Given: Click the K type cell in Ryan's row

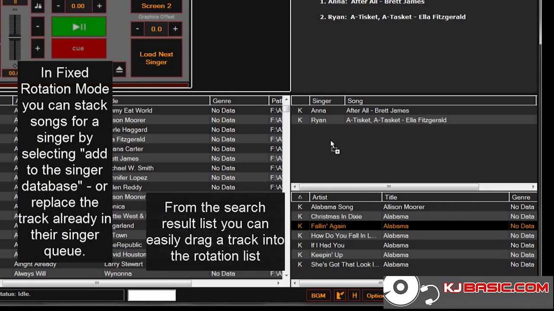Looking at the screenshot, I should click(x=300, y=120).
